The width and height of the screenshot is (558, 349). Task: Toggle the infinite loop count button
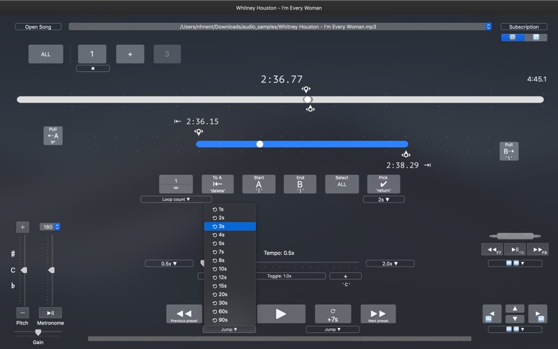pyautogui.click(x=176, y=184)
